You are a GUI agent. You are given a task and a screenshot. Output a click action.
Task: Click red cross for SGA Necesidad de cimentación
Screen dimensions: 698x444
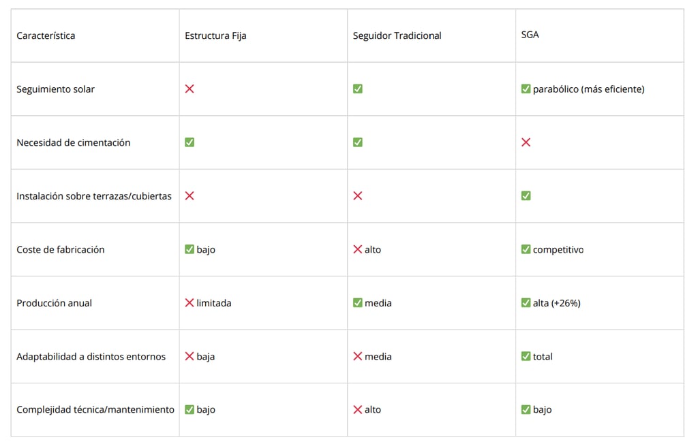(x=526, y=142)
